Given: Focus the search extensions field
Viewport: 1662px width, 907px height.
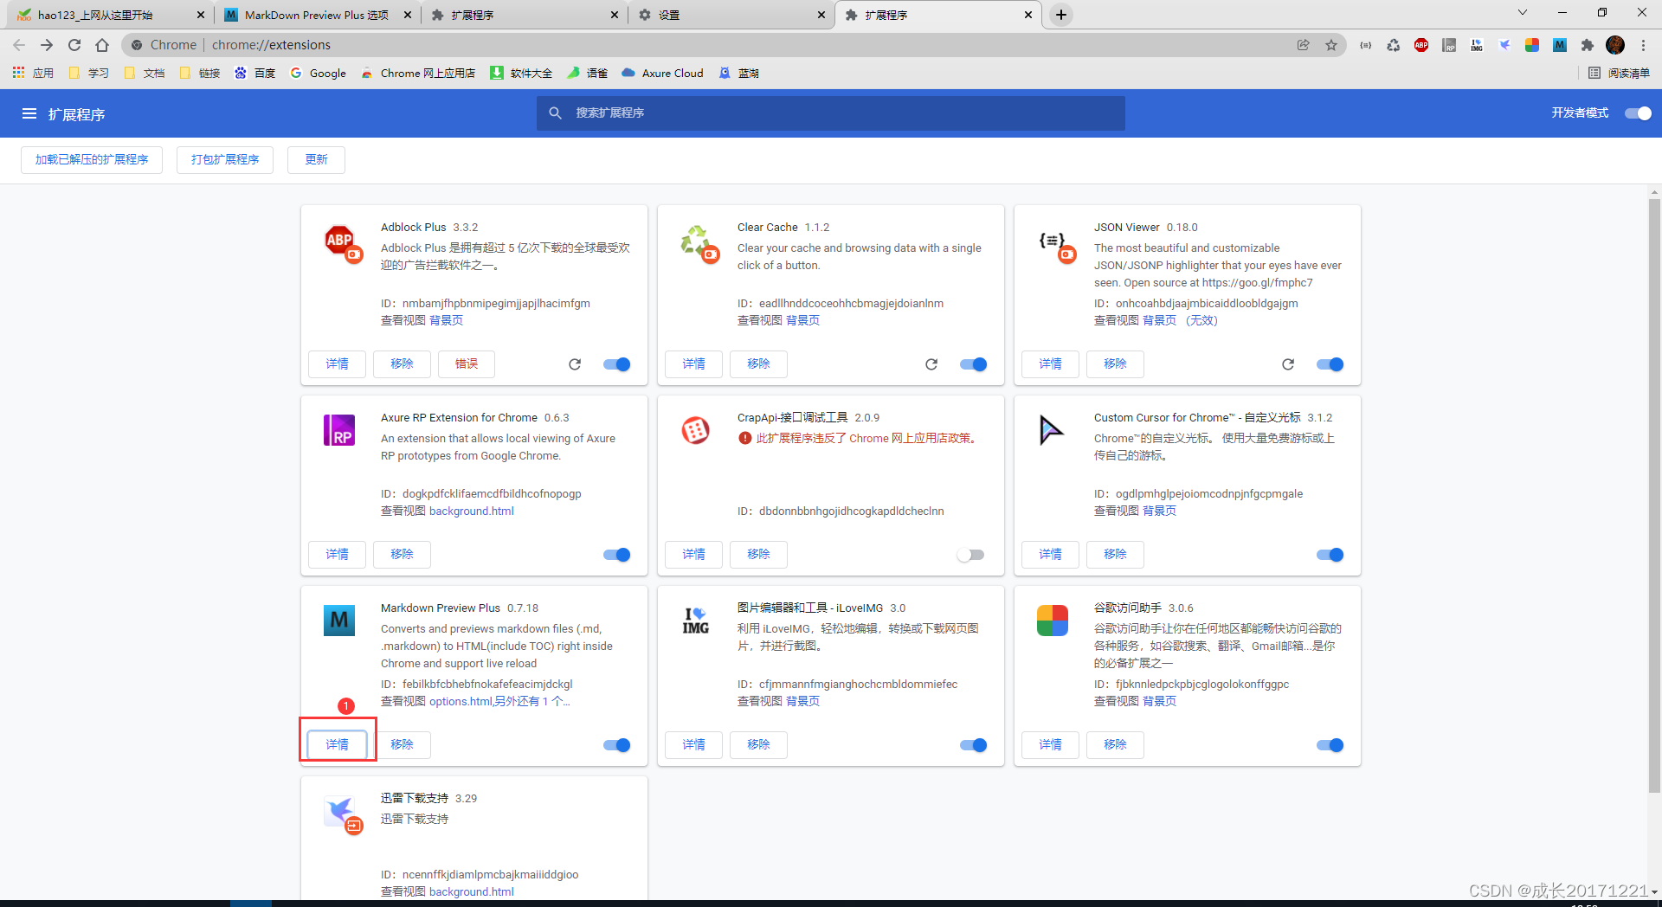Looking at the screenshot, I should pyautogui.click(x=831, y=113).
